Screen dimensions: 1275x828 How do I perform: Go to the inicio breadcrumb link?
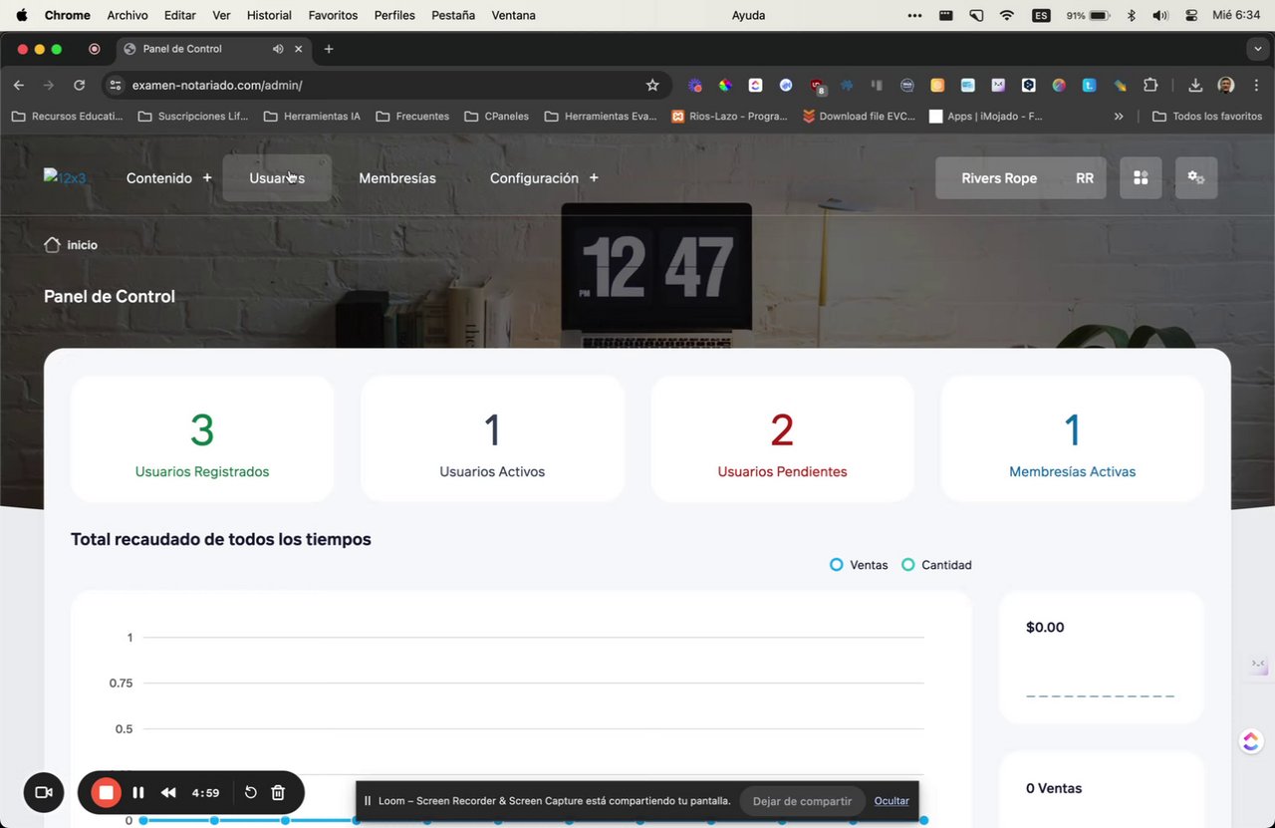[x=82, y=245]
